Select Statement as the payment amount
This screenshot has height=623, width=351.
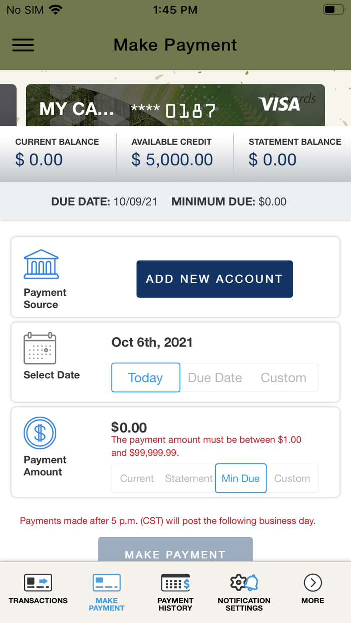point(189,478)
